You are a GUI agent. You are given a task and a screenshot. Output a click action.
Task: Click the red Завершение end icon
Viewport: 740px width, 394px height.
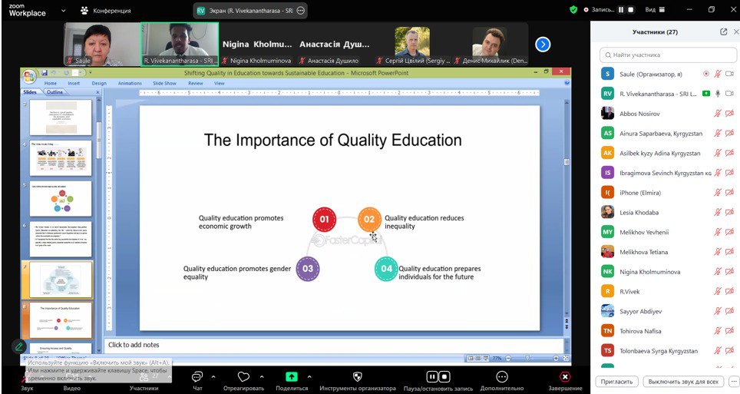click(565, 376)
